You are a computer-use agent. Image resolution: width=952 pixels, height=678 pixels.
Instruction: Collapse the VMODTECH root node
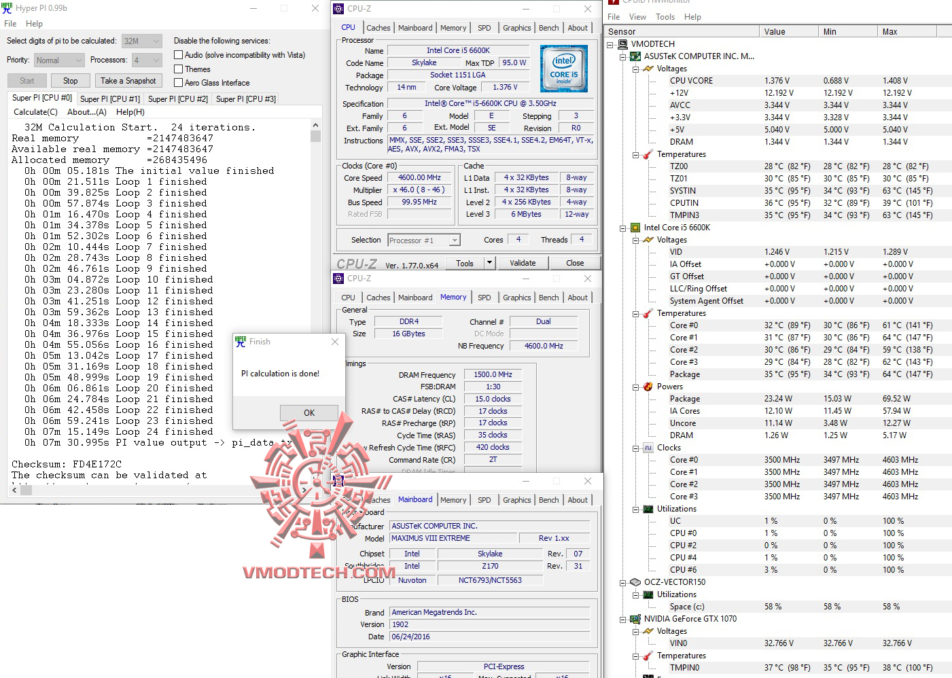point(610,44)
